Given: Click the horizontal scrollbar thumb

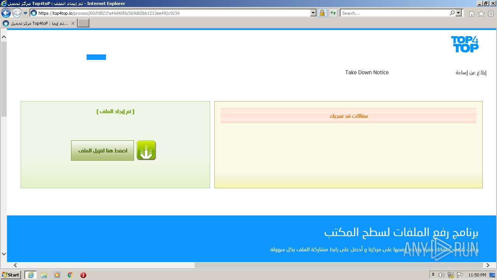Looking at the screenshot, I should coord(339,265).
